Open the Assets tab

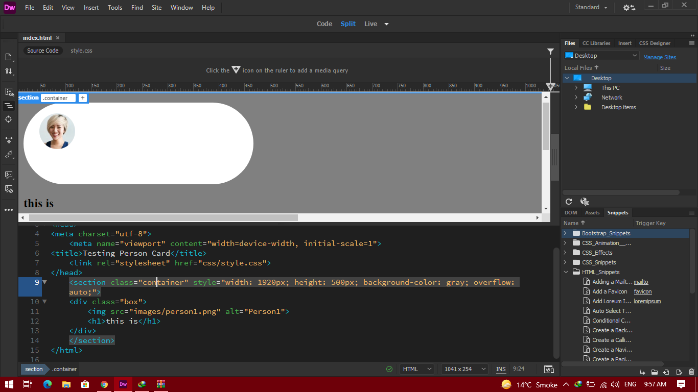click(592, 213)
